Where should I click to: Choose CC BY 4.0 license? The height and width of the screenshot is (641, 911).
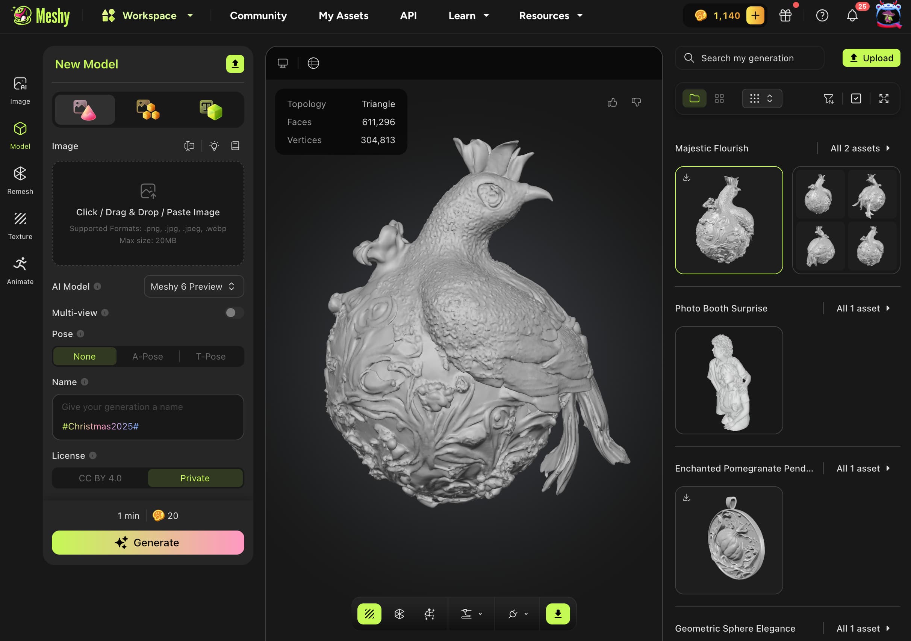coord(100,478)
